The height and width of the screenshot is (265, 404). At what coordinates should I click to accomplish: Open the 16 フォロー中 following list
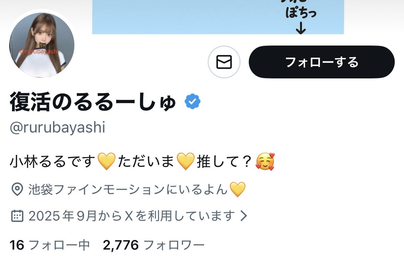pos(50,245)
